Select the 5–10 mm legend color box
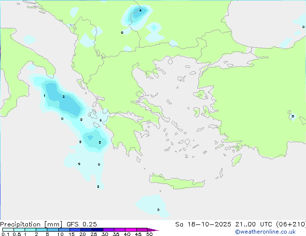The height and width of the screenshot is (236, 306). click(53, 230)
